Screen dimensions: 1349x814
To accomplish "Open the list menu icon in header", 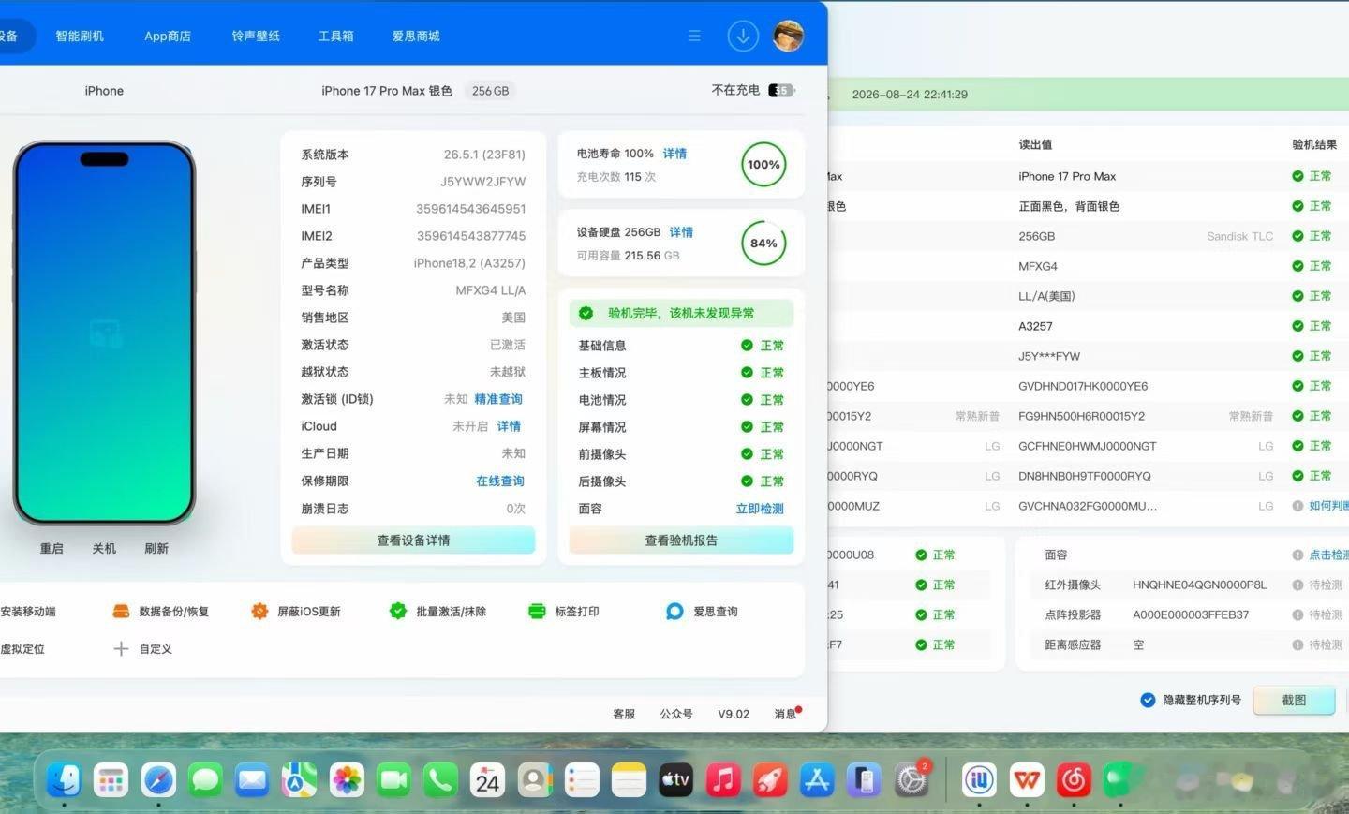I will click(694, 36).
